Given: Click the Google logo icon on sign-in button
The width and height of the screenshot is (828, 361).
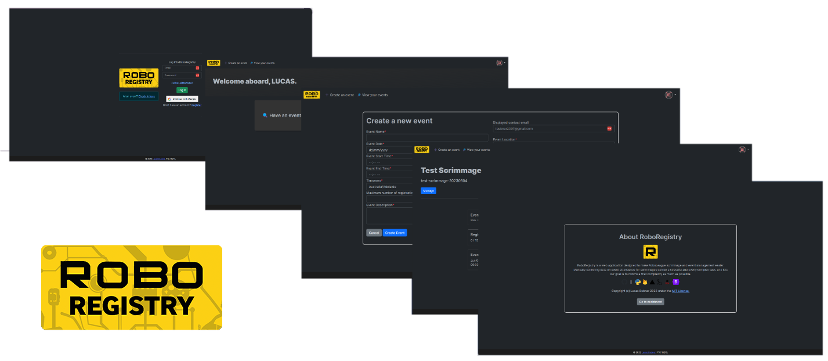Looking at the screenshot, I should click(x=169, y=99).
